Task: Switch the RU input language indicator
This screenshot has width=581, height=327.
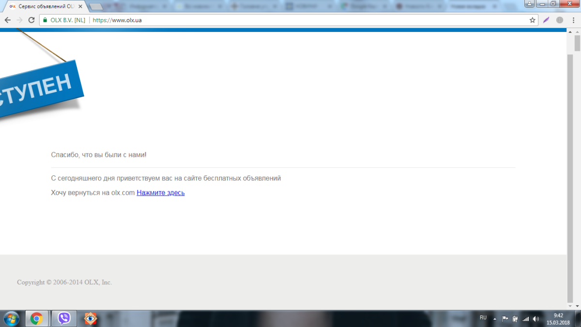Action: 483,318
